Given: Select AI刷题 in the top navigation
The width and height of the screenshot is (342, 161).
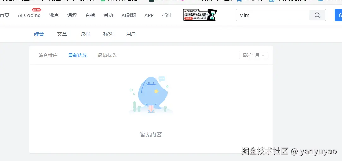Looking at the screenshot, I should pos(129,15).
